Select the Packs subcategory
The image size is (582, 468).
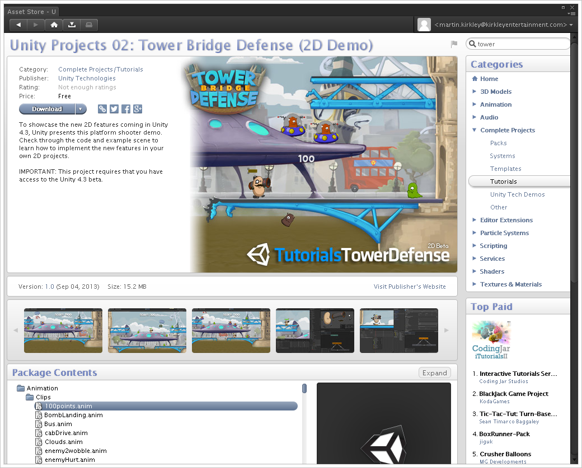point(498,143)
